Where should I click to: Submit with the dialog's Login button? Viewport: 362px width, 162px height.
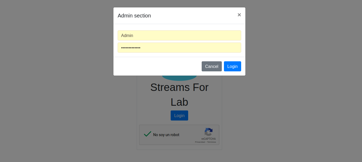232,66
